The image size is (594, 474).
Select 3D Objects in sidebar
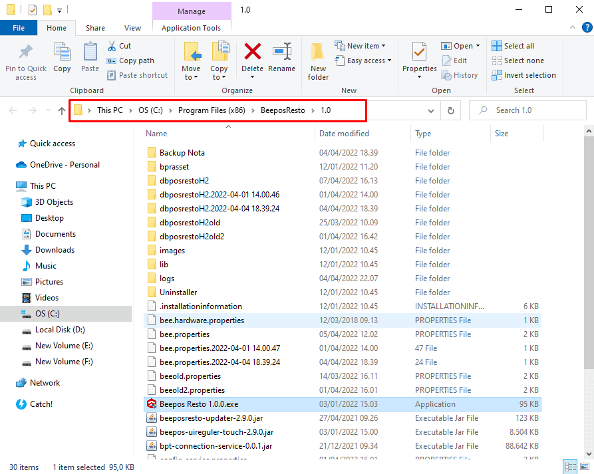pyautogui.click(x=47, y=202)
